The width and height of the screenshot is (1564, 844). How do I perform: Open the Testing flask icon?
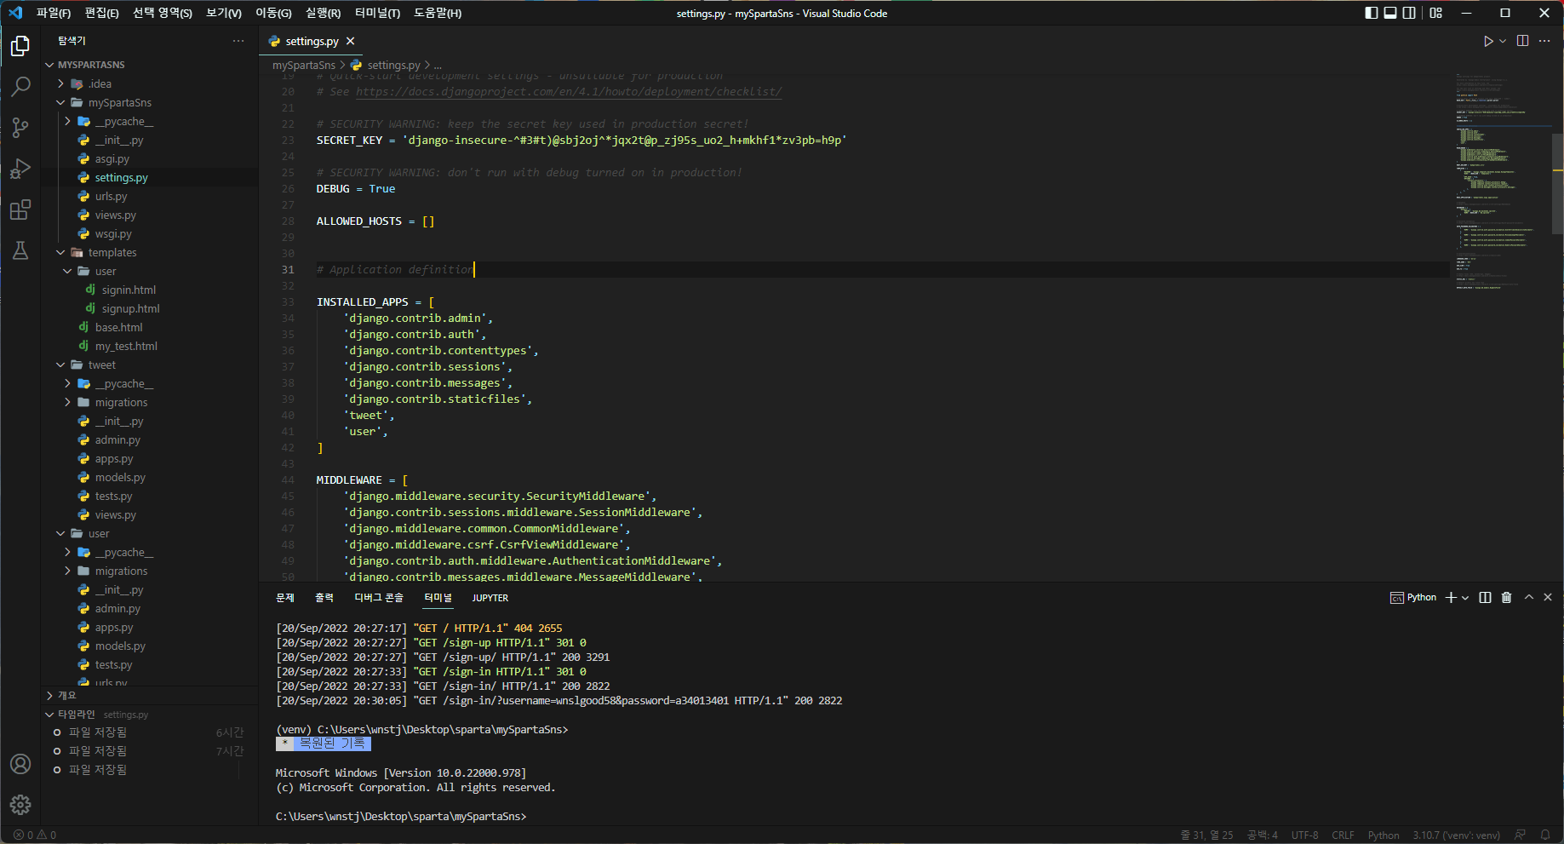[x=20, y=250]
